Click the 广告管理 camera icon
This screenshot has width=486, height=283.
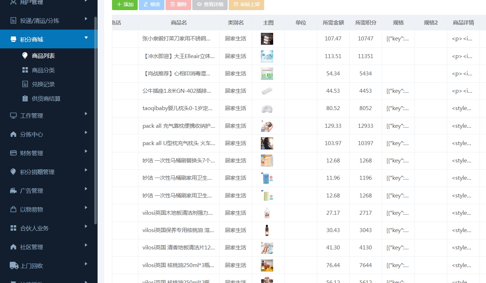point(13,191)
